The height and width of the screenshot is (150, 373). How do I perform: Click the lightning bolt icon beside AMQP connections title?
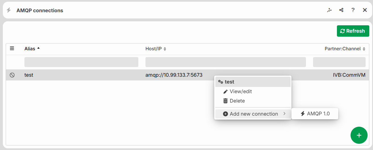[x=9, y=10]
